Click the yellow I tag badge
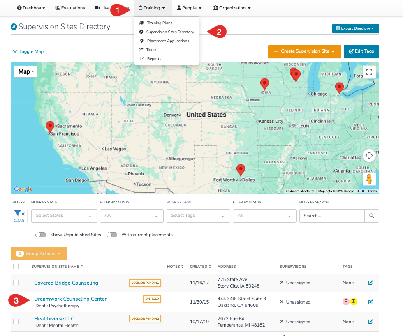Image resolution: width=403 pixels, height=336 pixels. [x=354, y=301]
